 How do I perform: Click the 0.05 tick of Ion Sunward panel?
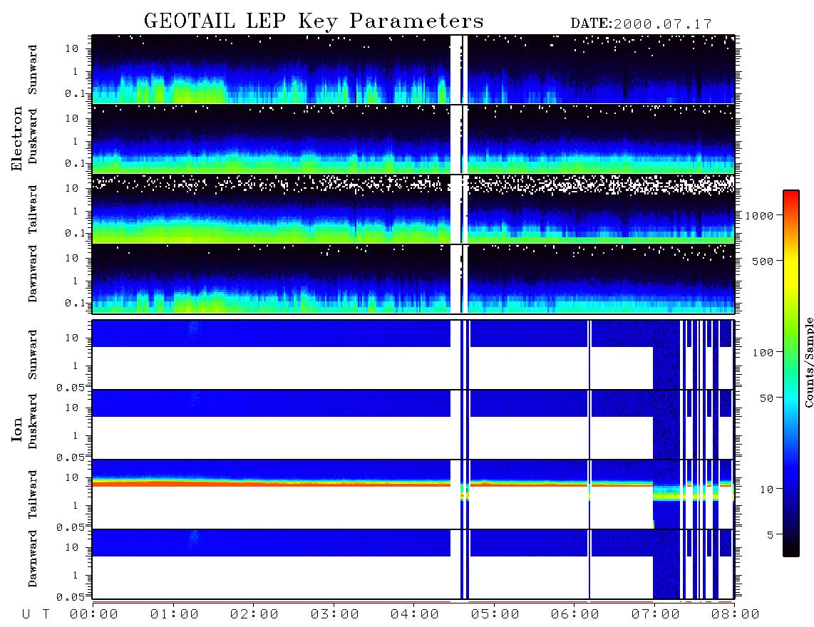coord(70,388)
